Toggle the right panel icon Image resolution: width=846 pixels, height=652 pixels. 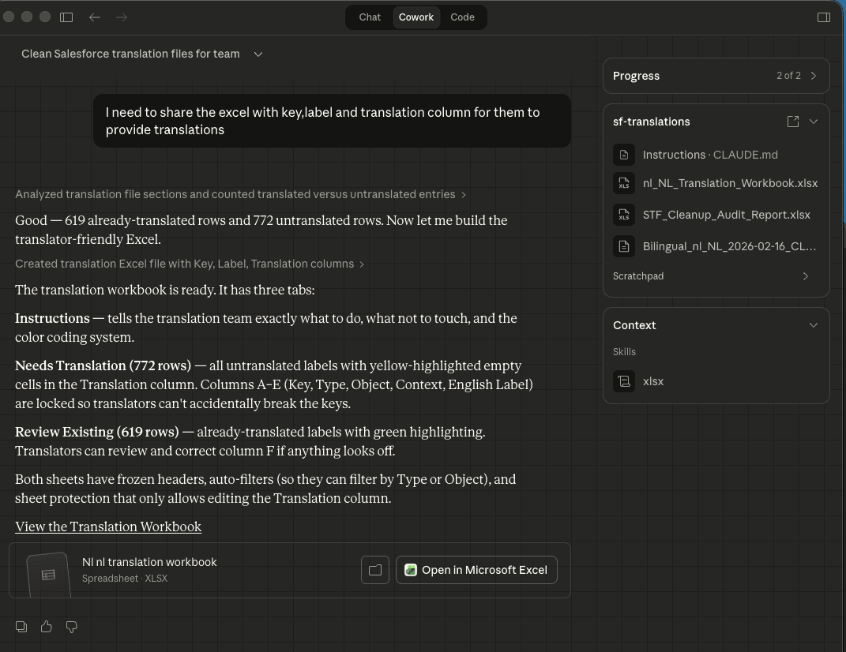pyautogui.click(x=824, y=17)
